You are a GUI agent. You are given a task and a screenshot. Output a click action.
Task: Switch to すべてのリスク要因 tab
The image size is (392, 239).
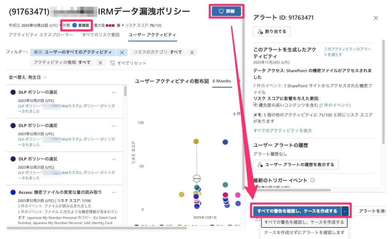point(101,35)
